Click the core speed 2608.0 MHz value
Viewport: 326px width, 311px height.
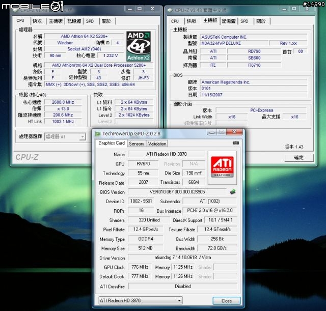(63, 102)
